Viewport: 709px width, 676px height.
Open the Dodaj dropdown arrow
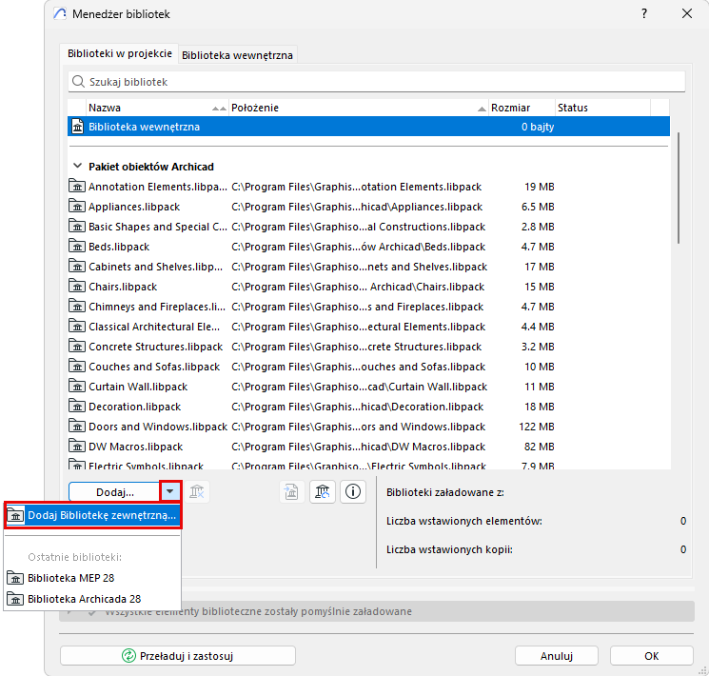(x=170, y=491)
